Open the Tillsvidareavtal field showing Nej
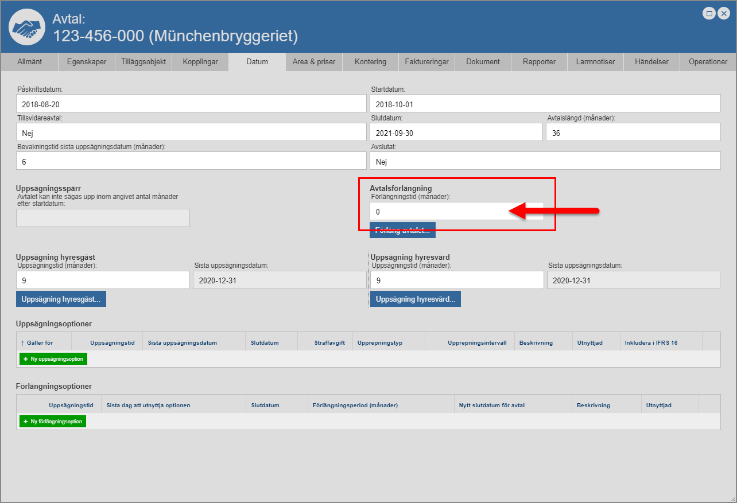This screenshot has width=737, height=503. (x=191, y=132)
